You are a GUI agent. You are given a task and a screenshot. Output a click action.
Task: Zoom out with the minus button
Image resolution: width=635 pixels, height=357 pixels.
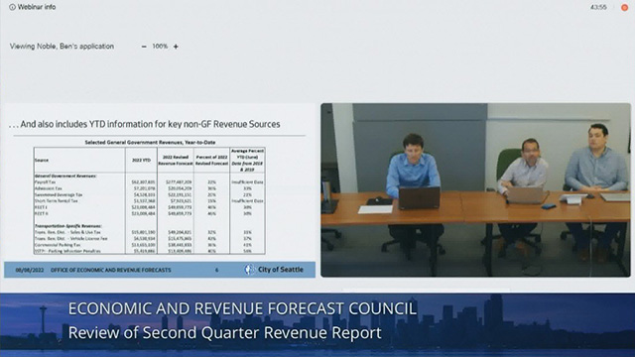[x=144, y=47]
